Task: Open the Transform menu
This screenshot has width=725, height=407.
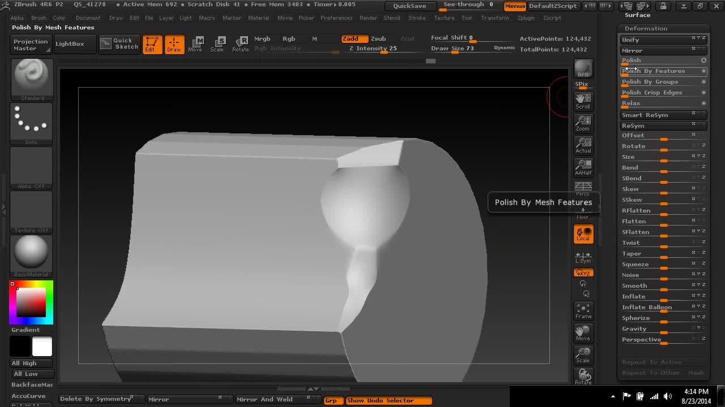Action: 494,18
